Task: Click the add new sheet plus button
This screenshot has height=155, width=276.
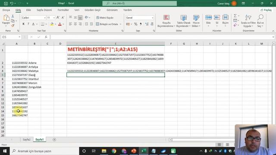Action: tap(54, 139)
